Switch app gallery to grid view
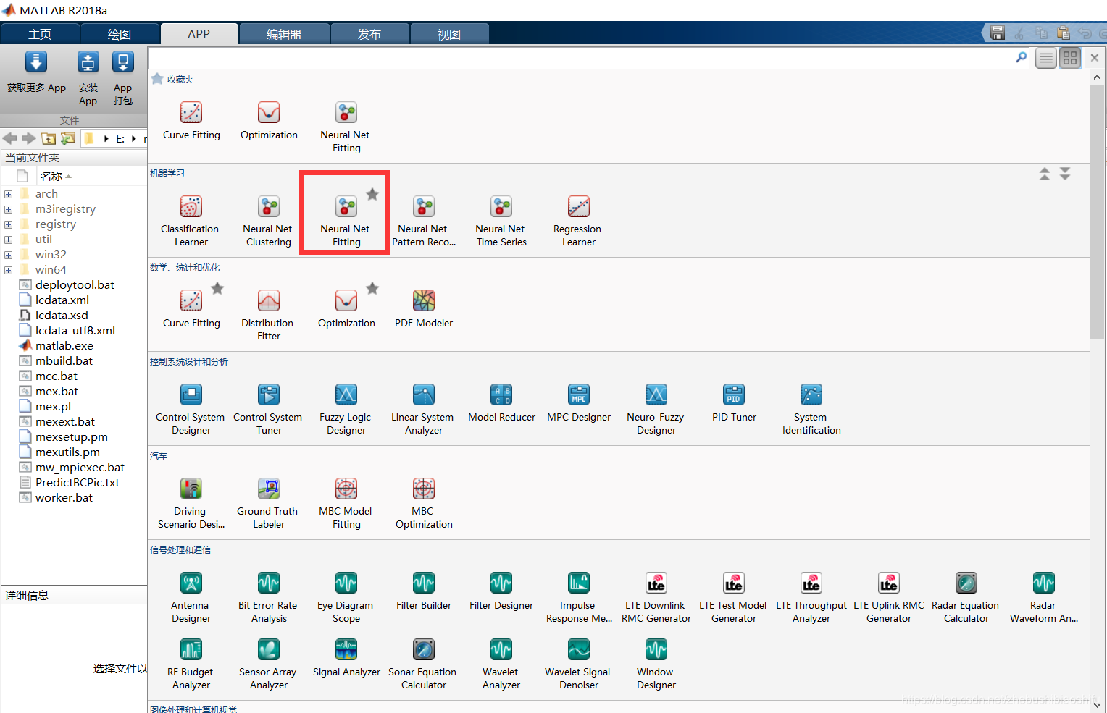Image resolution: width=1107 pixels, height=713 pixels. click(1070, 58)
